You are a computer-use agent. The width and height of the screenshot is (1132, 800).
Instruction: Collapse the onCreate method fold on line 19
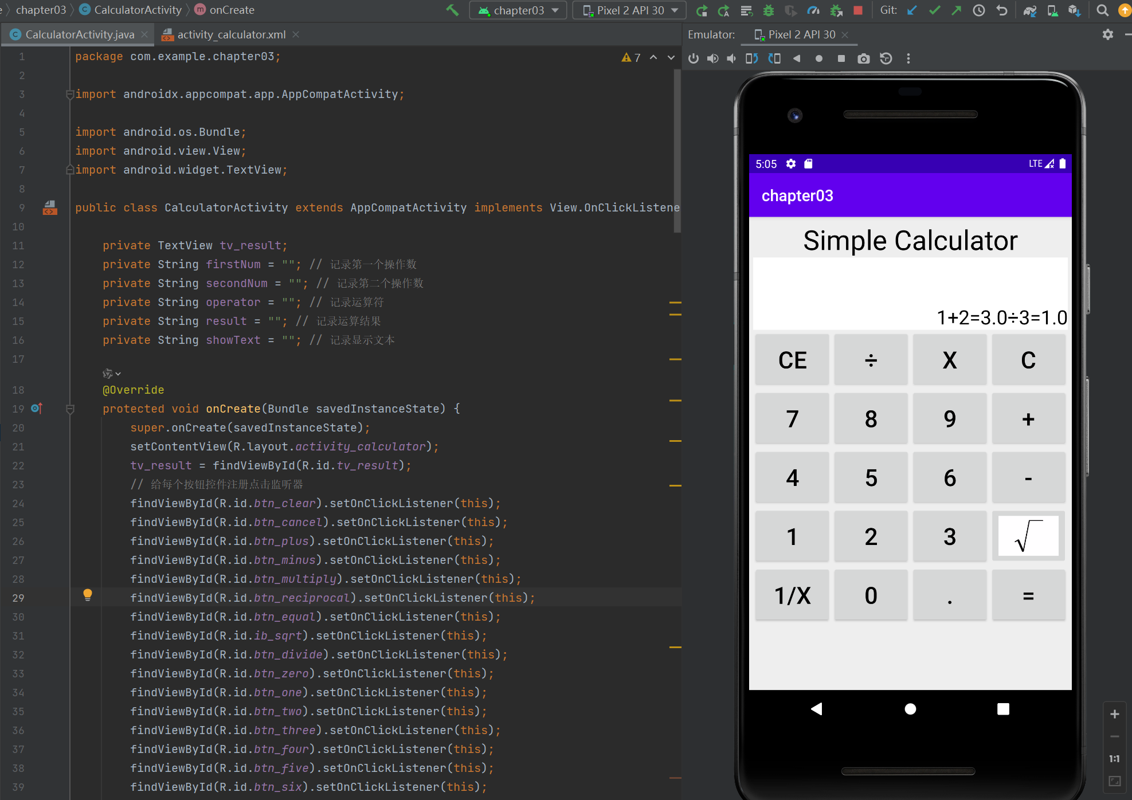(70, 409)
